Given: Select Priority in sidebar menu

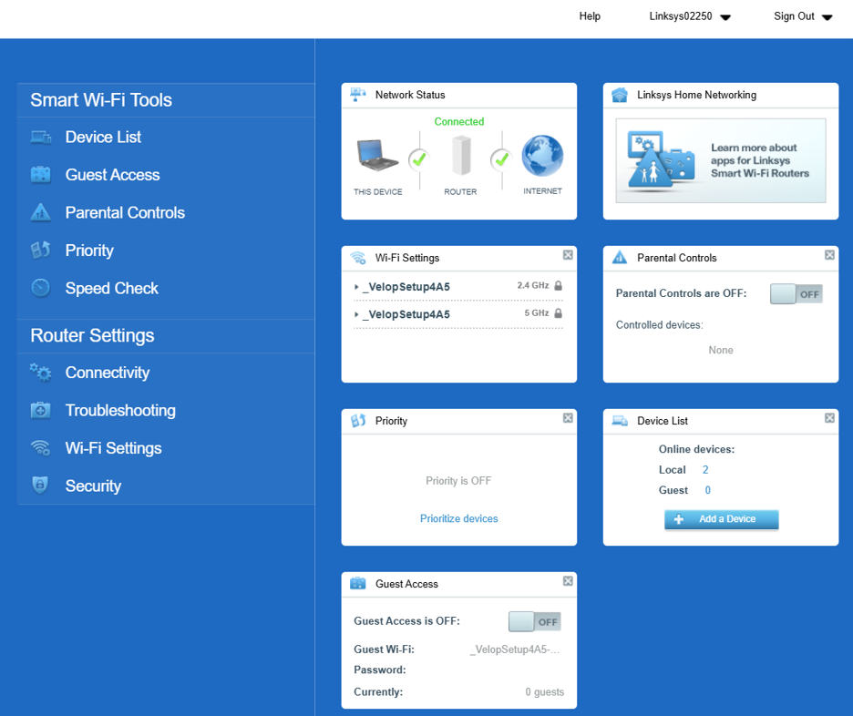Looking at the screenshot, I should coord(89,251).
